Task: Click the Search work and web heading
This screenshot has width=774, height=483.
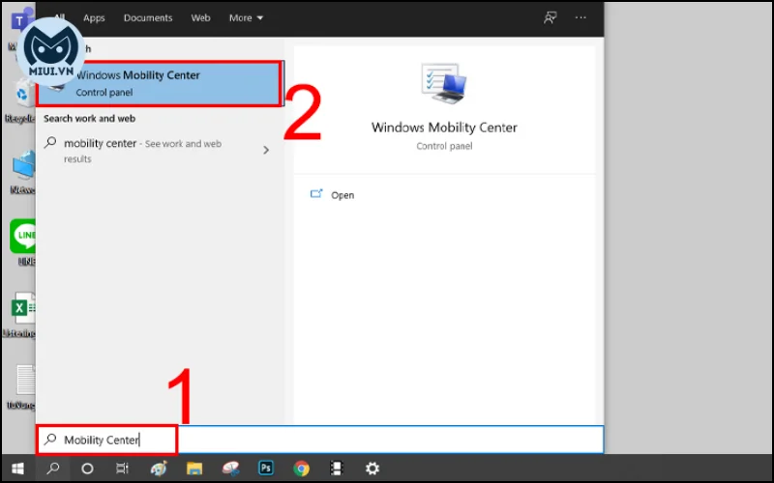Action: [89, 118]
